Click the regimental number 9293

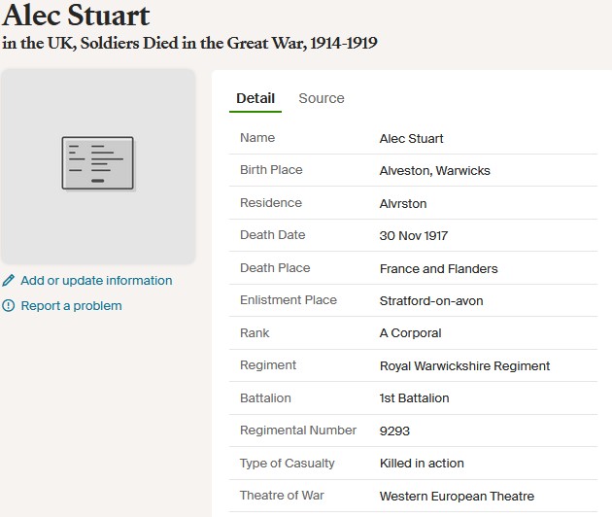coord(395,431)
